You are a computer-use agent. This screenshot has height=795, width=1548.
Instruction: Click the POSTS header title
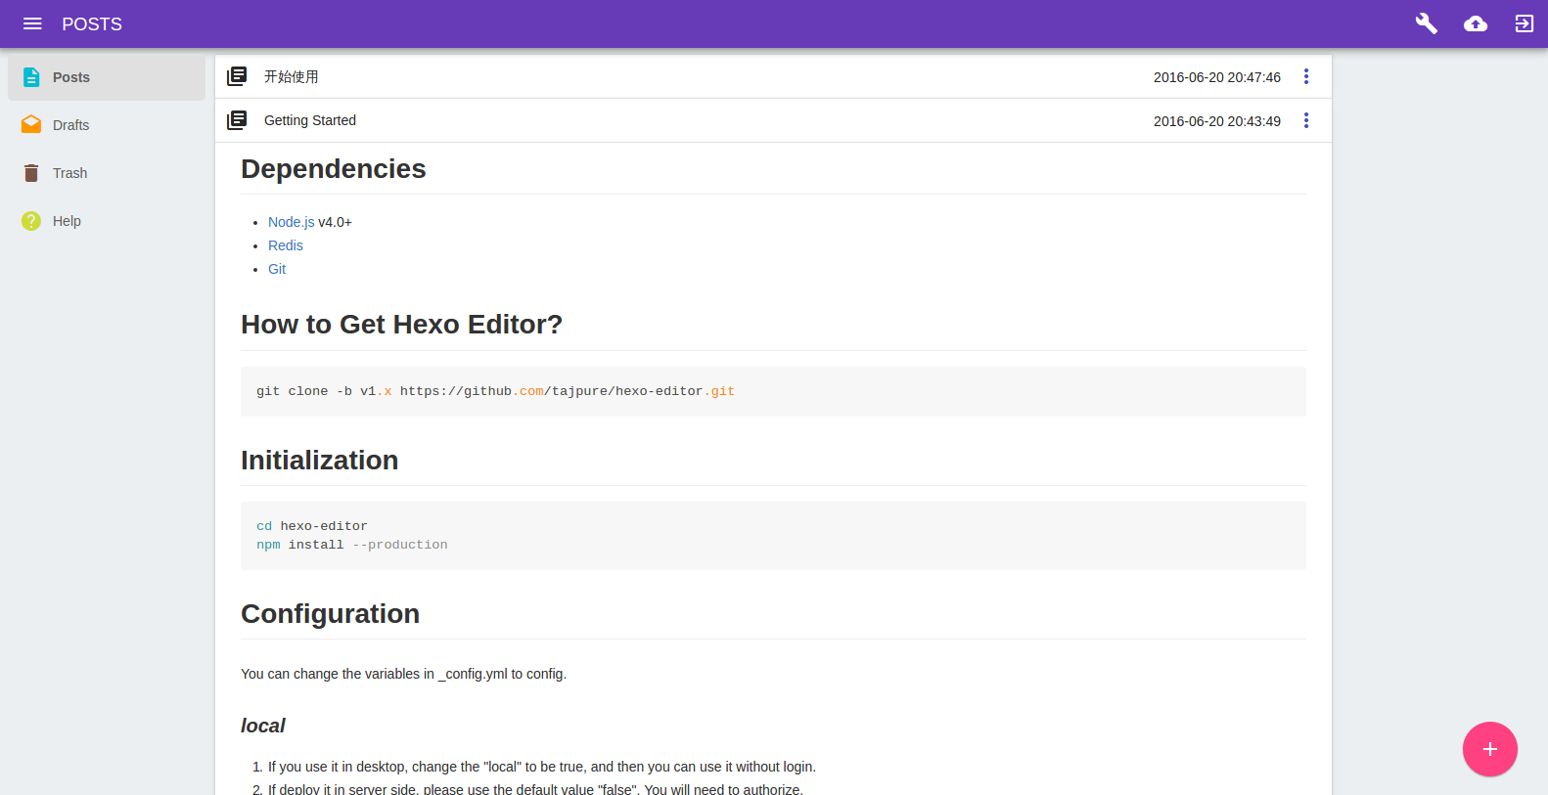92,24
